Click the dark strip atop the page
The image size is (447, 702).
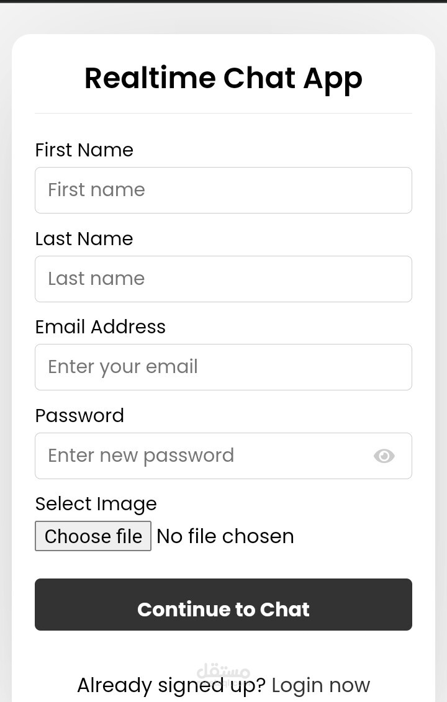point(223,1)
